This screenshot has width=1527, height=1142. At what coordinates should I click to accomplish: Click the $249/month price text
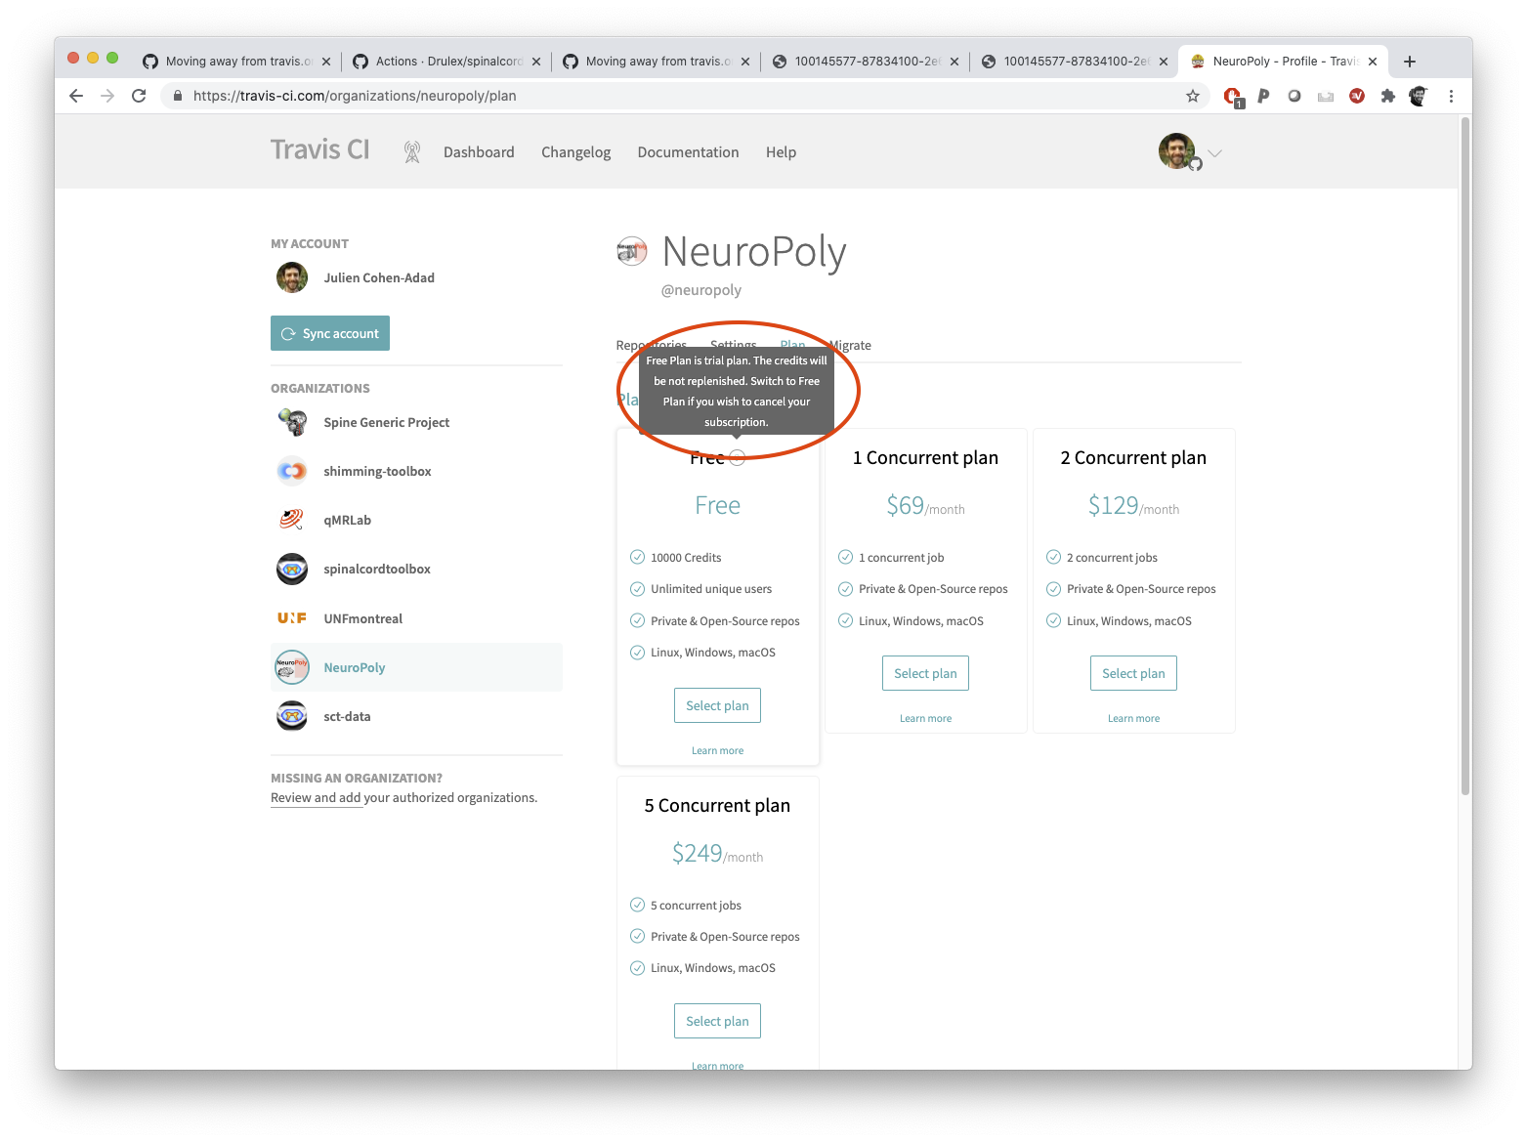click(717, 854)
